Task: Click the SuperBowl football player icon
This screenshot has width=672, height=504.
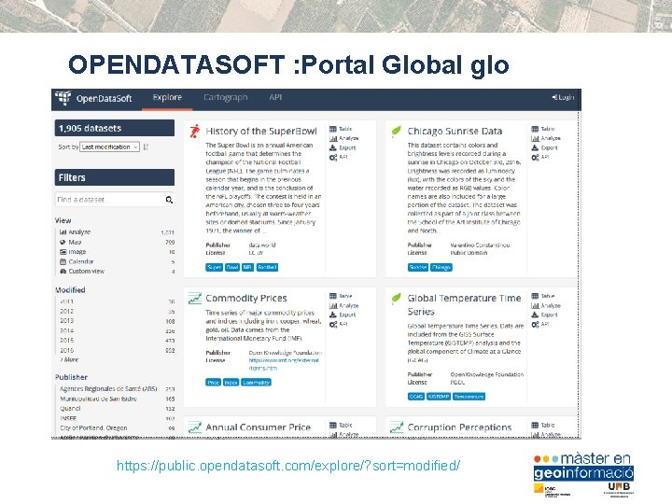Action: pyautogui.click(x=194, y=132)
